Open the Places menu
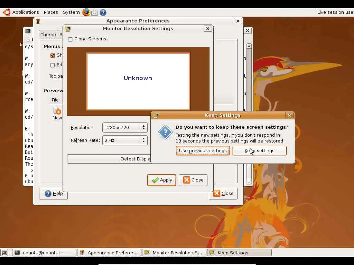354x265 pixels. click(51, 12)
